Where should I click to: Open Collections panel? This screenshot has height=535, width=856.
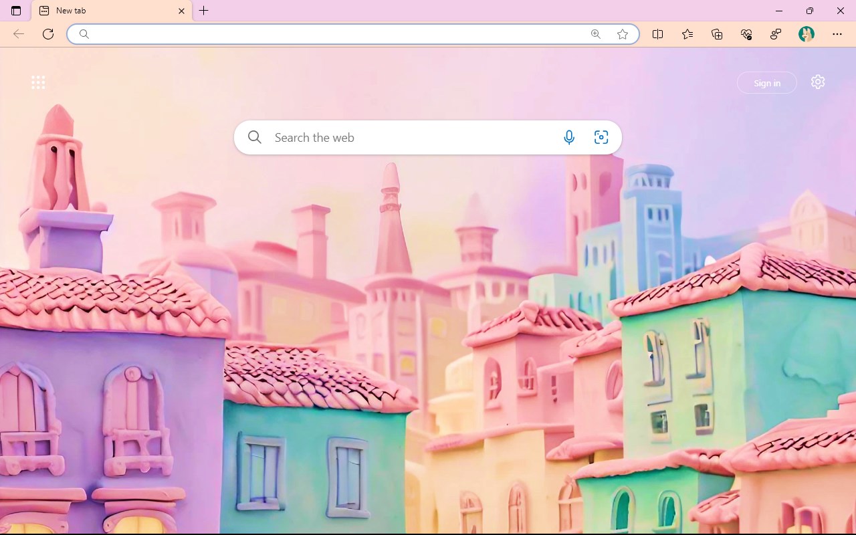717,34
